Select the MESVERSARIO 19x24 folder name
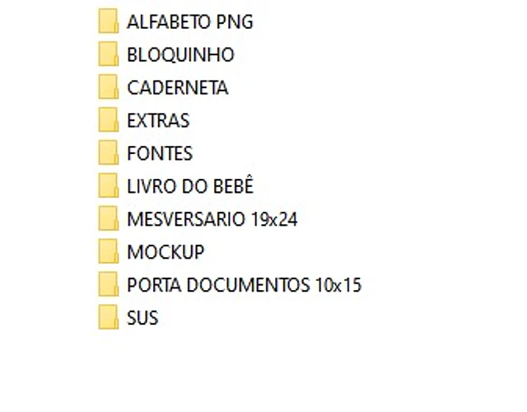527x412 pixels. pos(212,219)
